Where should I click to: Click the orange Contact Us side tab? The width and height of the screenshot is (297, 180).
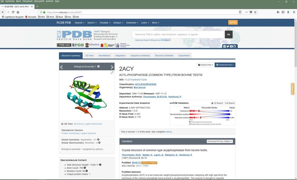click(x=293, y=89)
